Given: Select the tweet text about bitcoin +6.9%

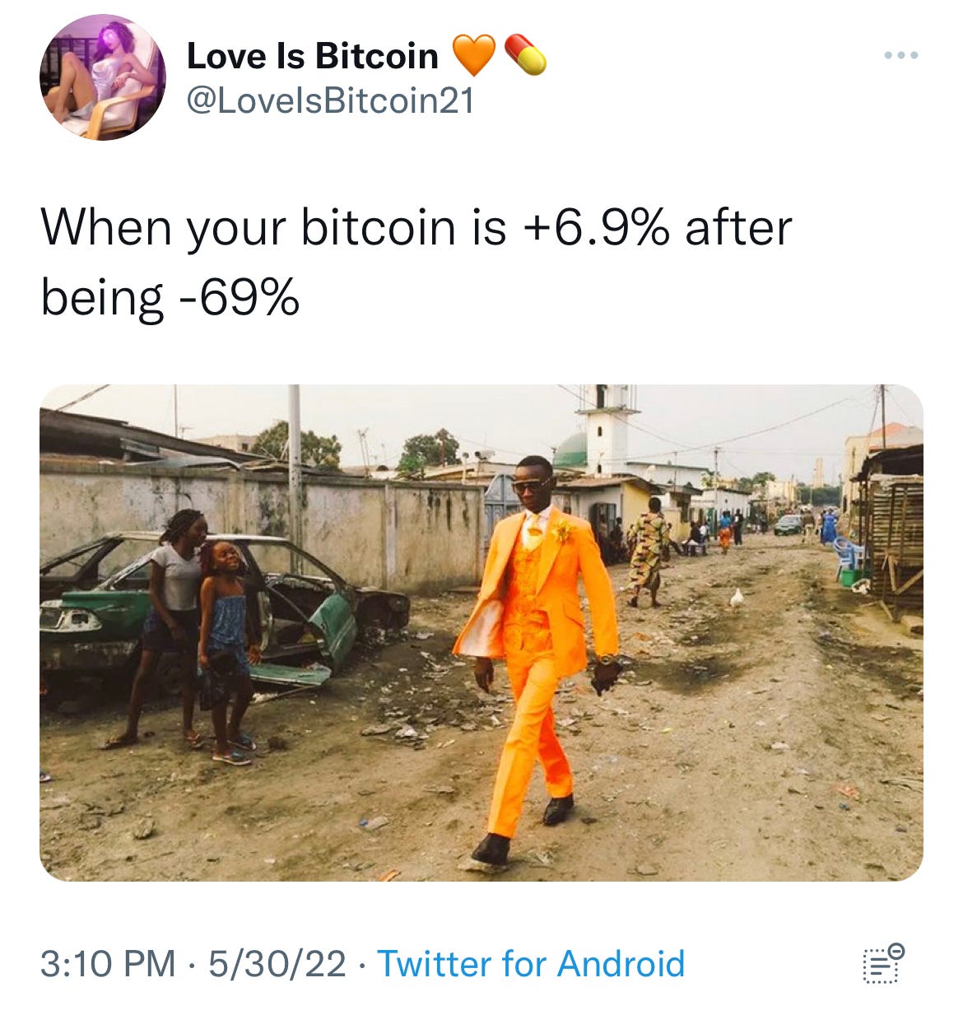Looking at the screenshot, I should point(416,262).
